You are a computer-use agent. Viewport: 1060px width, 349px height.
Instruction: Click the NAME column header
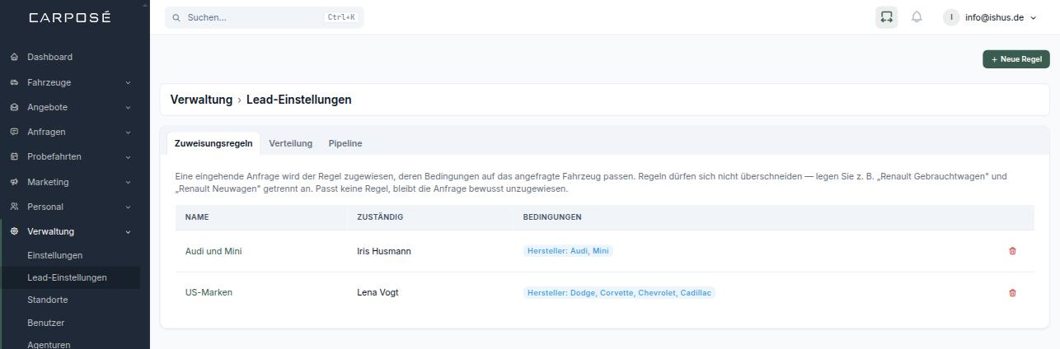click(197, 217)
